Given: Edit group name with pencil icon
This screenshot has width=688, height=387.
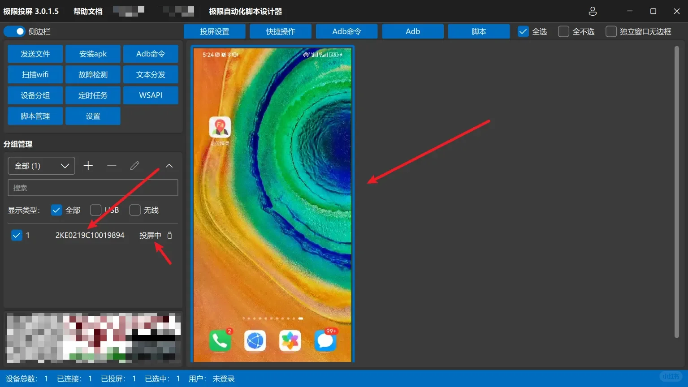Looking at the screenshot, I should click(x=134, y=166).
